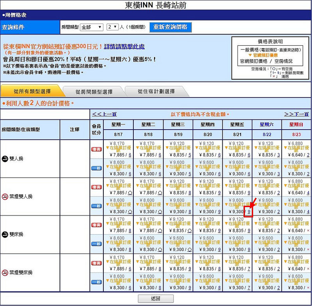The height and width of the screenshot is (306, 312).
Task: Select 禁煙雙床房 會員 vacancy 7 on 8/21
Action: pos(249,269)
